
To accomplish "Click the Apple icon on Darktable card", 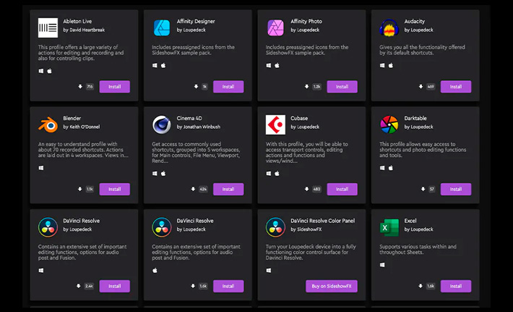I will [x=391, y=168].
